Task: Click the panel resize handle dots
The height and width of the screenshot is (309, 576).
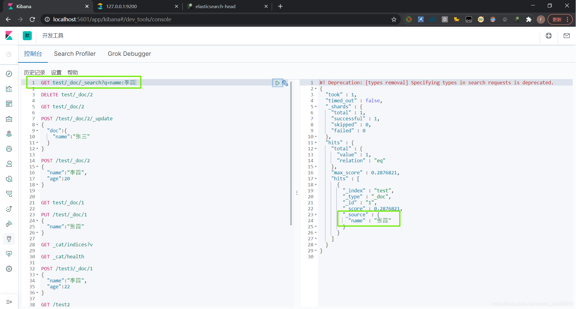Action: pyautogui.click(x=297, y=193)
